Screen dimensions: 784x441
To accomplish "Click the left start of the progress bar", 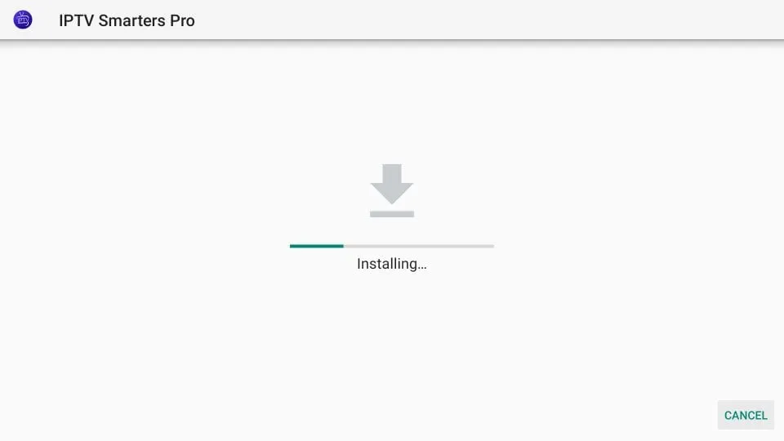I will click(x=292, y=246).
